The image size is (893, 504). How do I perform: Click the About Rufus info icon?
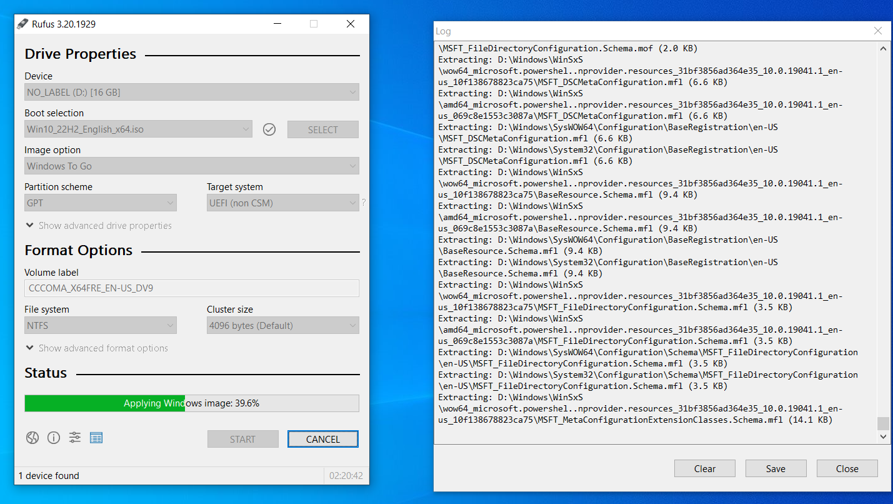[x=54, y=438]
